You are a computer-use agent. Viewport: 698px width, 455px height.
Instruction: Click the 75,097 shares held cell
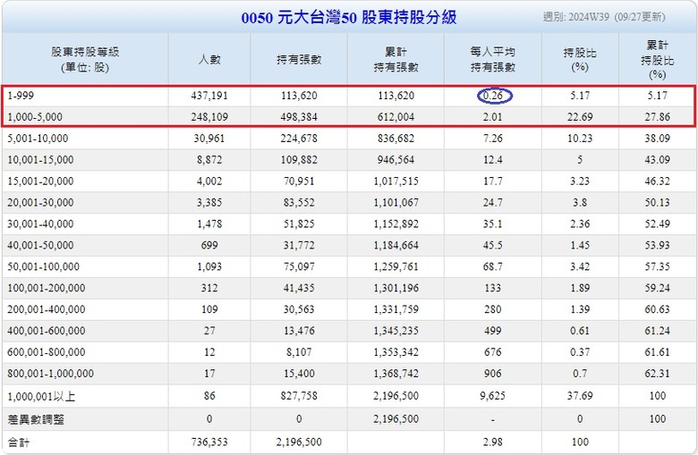point(299,266)
